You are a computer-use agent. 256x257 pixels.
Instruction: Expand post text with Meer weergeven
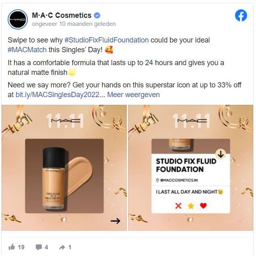click(x=133, y=95)
